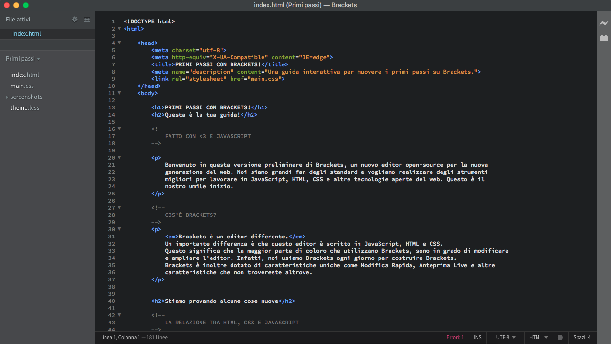Toggle the Spazi indentation type
Screen dimensions: 611x344
(x=579, y=337)
